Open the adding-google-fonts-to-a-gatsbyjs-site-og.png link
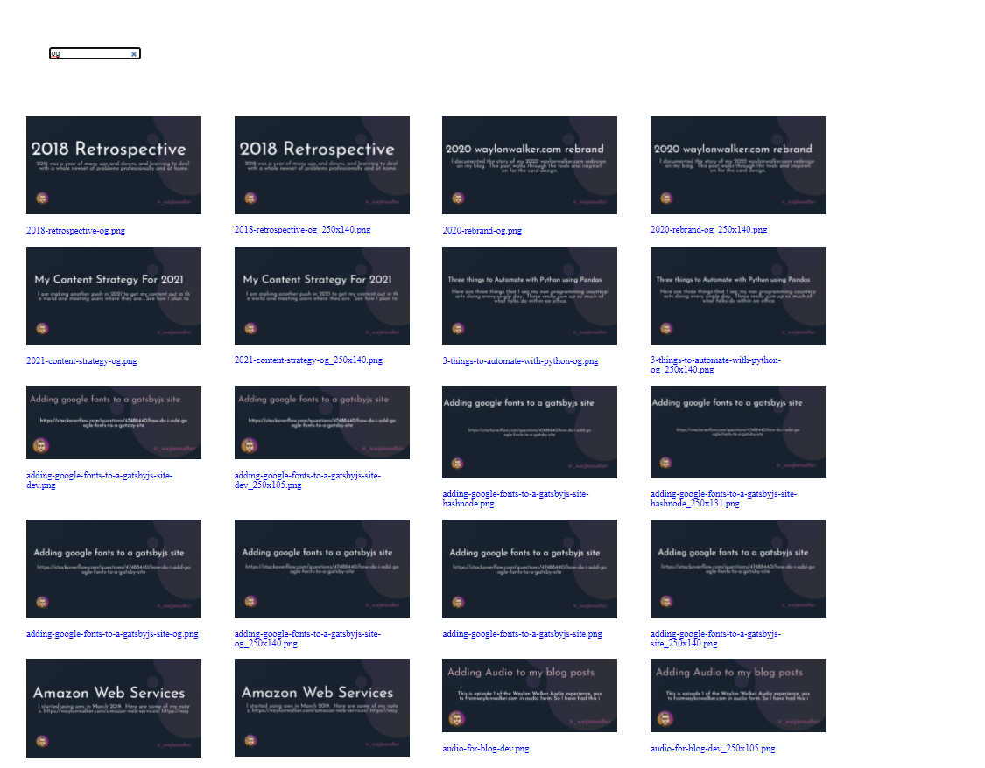Screen dimensions: 985x768 pos(112,634)
